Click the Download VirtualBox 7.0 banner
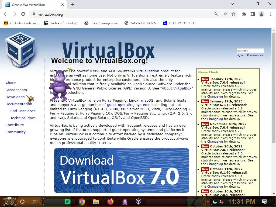The width and height of the screenshot is (276, 207). coord(122,170)
